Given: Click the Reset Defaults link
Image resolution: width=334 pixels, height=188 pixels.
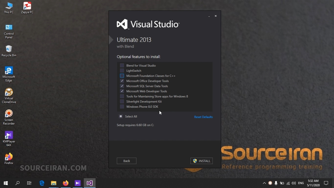Looking at the screenshot, I should [x=203, y=117].
